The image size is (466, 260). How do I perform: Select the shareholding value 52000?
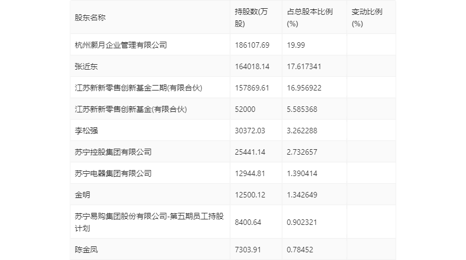[245, 109]
